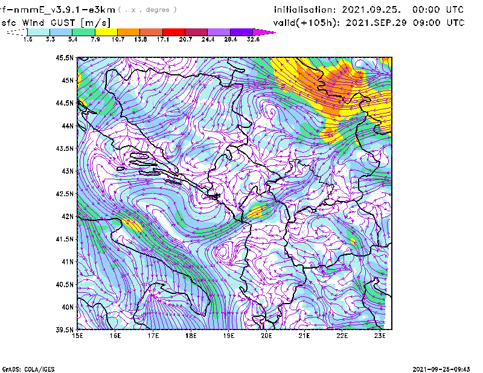Click the '16E' longitude label
Image resolution: width=483 pixels, height=373 pixels.
[x=115, y=336]
